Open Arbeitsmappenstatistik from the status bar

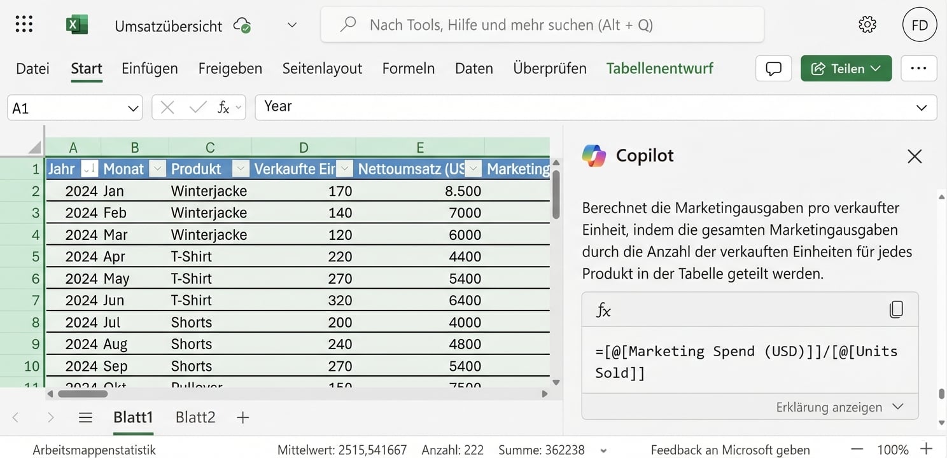tap(94, 450)
